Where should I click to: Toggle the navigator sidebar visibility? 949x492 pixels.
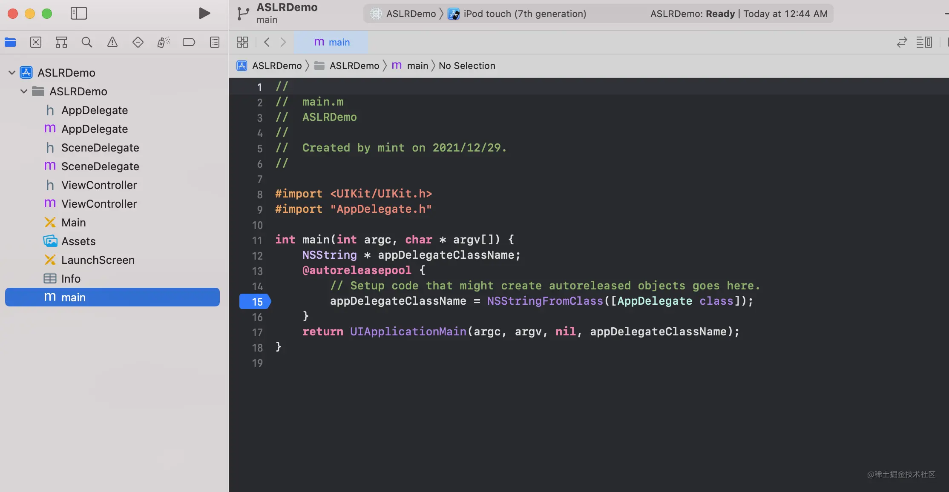(x=79, y=13)
